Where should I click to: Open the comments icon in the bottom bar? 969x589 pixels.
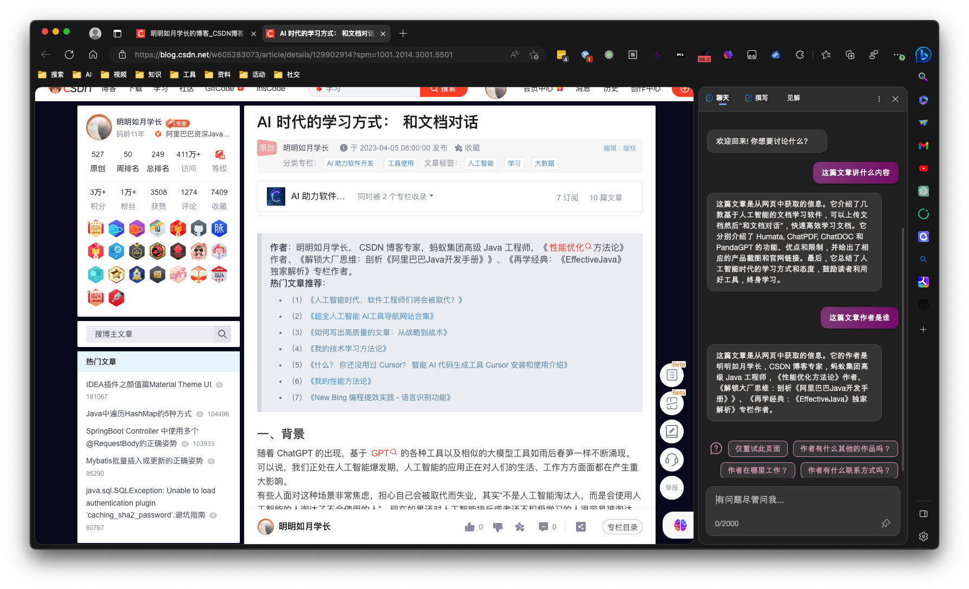tap(544, 527)
